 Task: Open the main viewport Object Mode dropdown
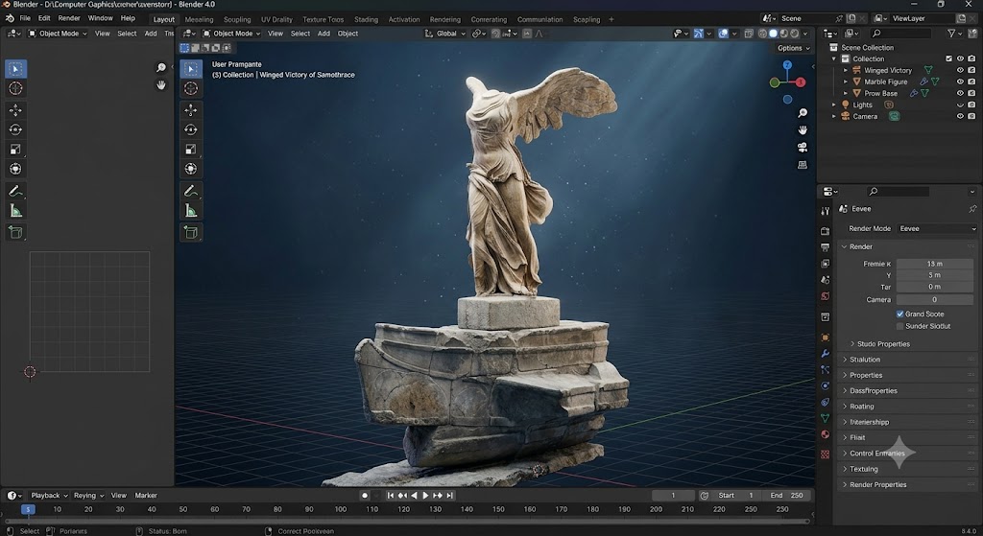tap(232, 34)
